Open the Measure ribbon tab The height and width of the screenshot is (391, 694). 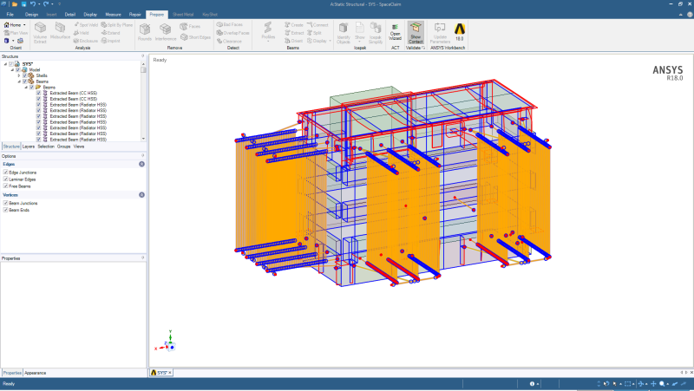(x=113, y=15)
